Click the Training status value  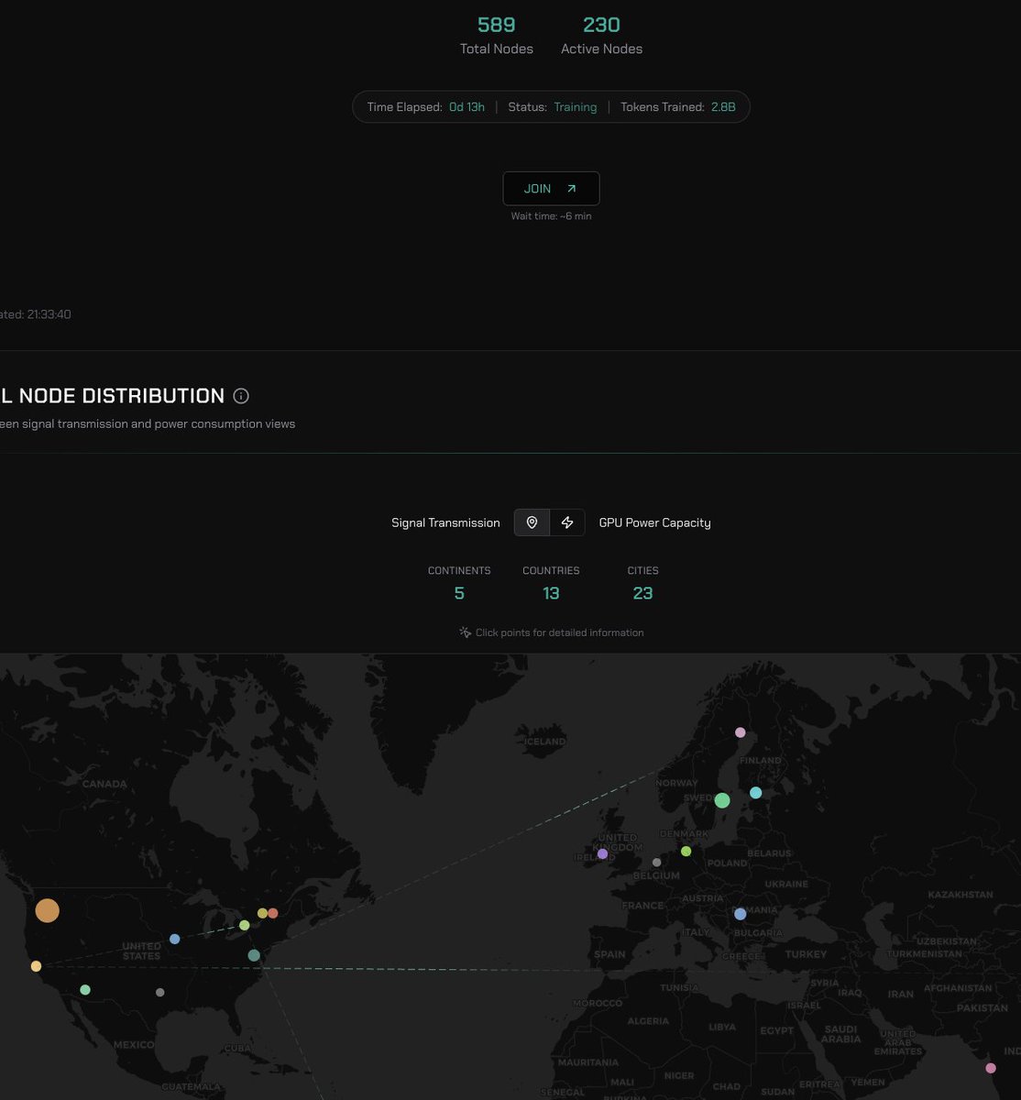(576, 107)
